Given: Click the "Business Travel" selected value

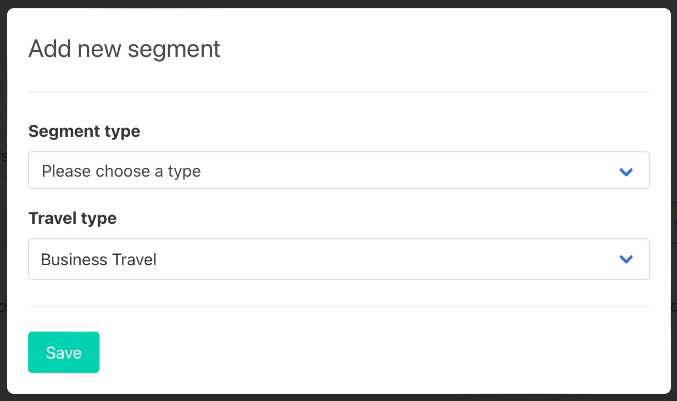Looking at the screenshot, I should [x=99, y=259].
